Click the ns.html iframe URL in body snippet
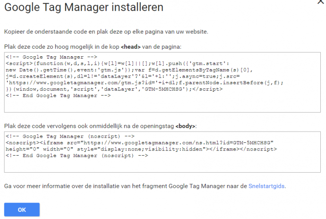Screen dimensions: 326x219 click(x=175, y=142)
